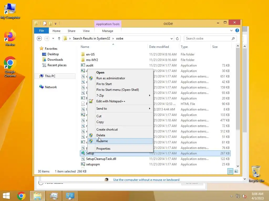Switch to large thumbnails view icon
269x201 pixels.
[236, 171]
